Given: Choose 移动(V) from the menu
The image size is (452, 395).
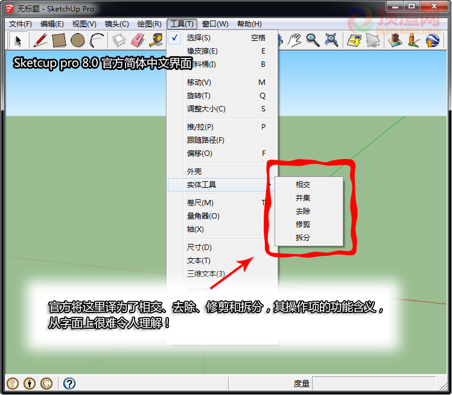Looking at the screenshot, I should [x=222, y=82].
